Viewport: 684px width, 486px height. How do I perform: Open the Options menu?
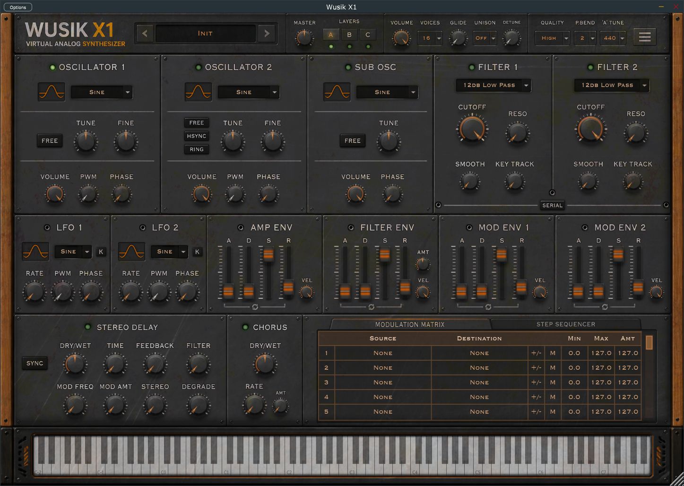point(18,7)
